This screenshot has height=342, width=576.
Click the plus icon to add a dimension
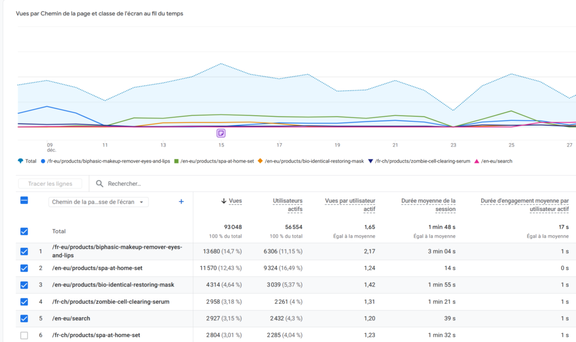click(181, 202)
